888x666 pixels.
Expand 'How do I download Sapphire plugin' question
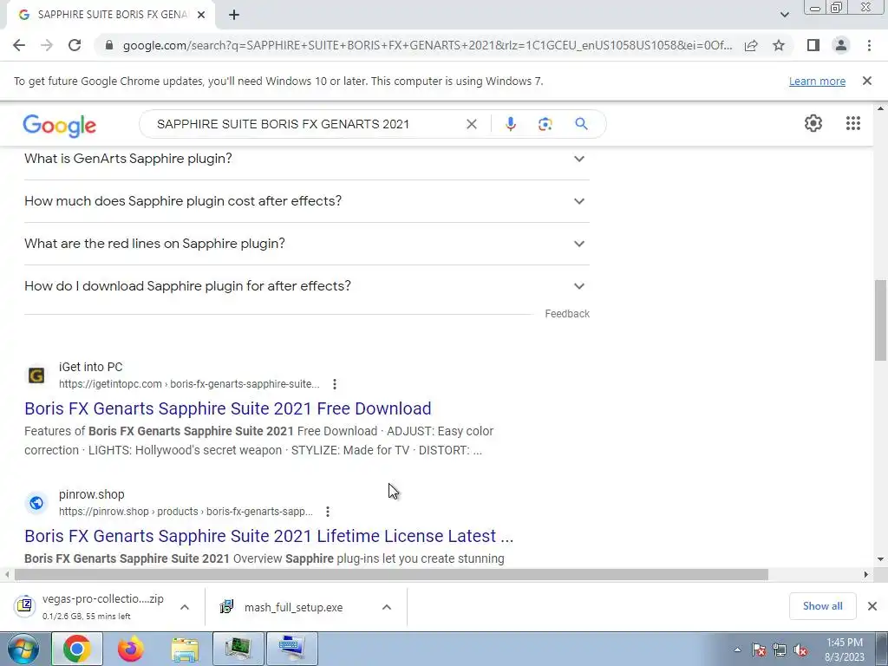tap(306, 286)
